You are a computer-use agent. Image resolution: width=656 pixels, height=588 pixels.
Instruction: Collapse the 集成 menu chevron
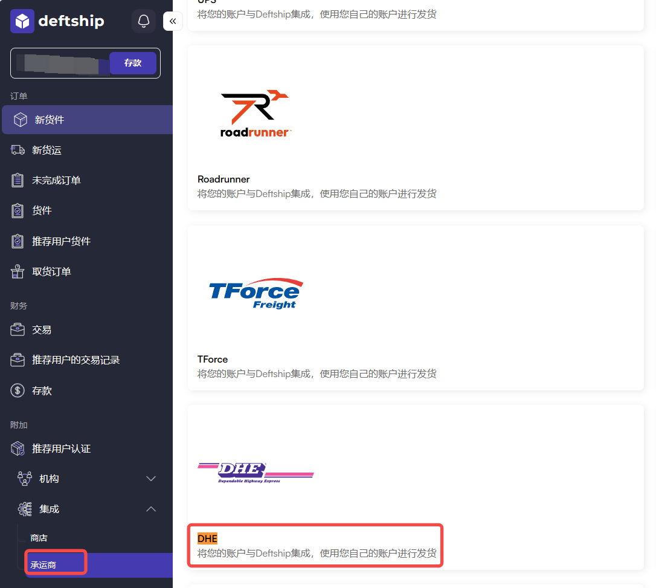(x=151, y=509)
